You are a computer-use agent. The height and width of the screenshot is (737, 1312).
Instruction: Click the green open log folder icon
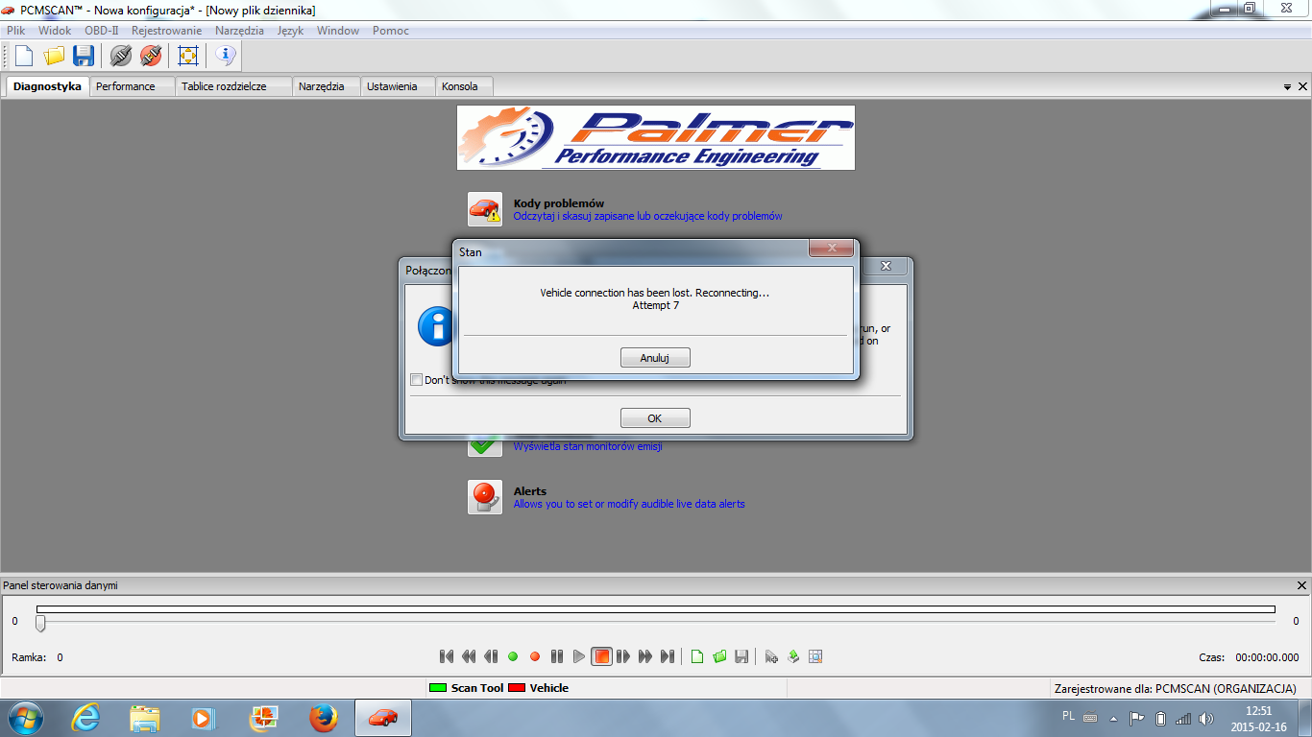pyautogui.click(x=719, y=656)
